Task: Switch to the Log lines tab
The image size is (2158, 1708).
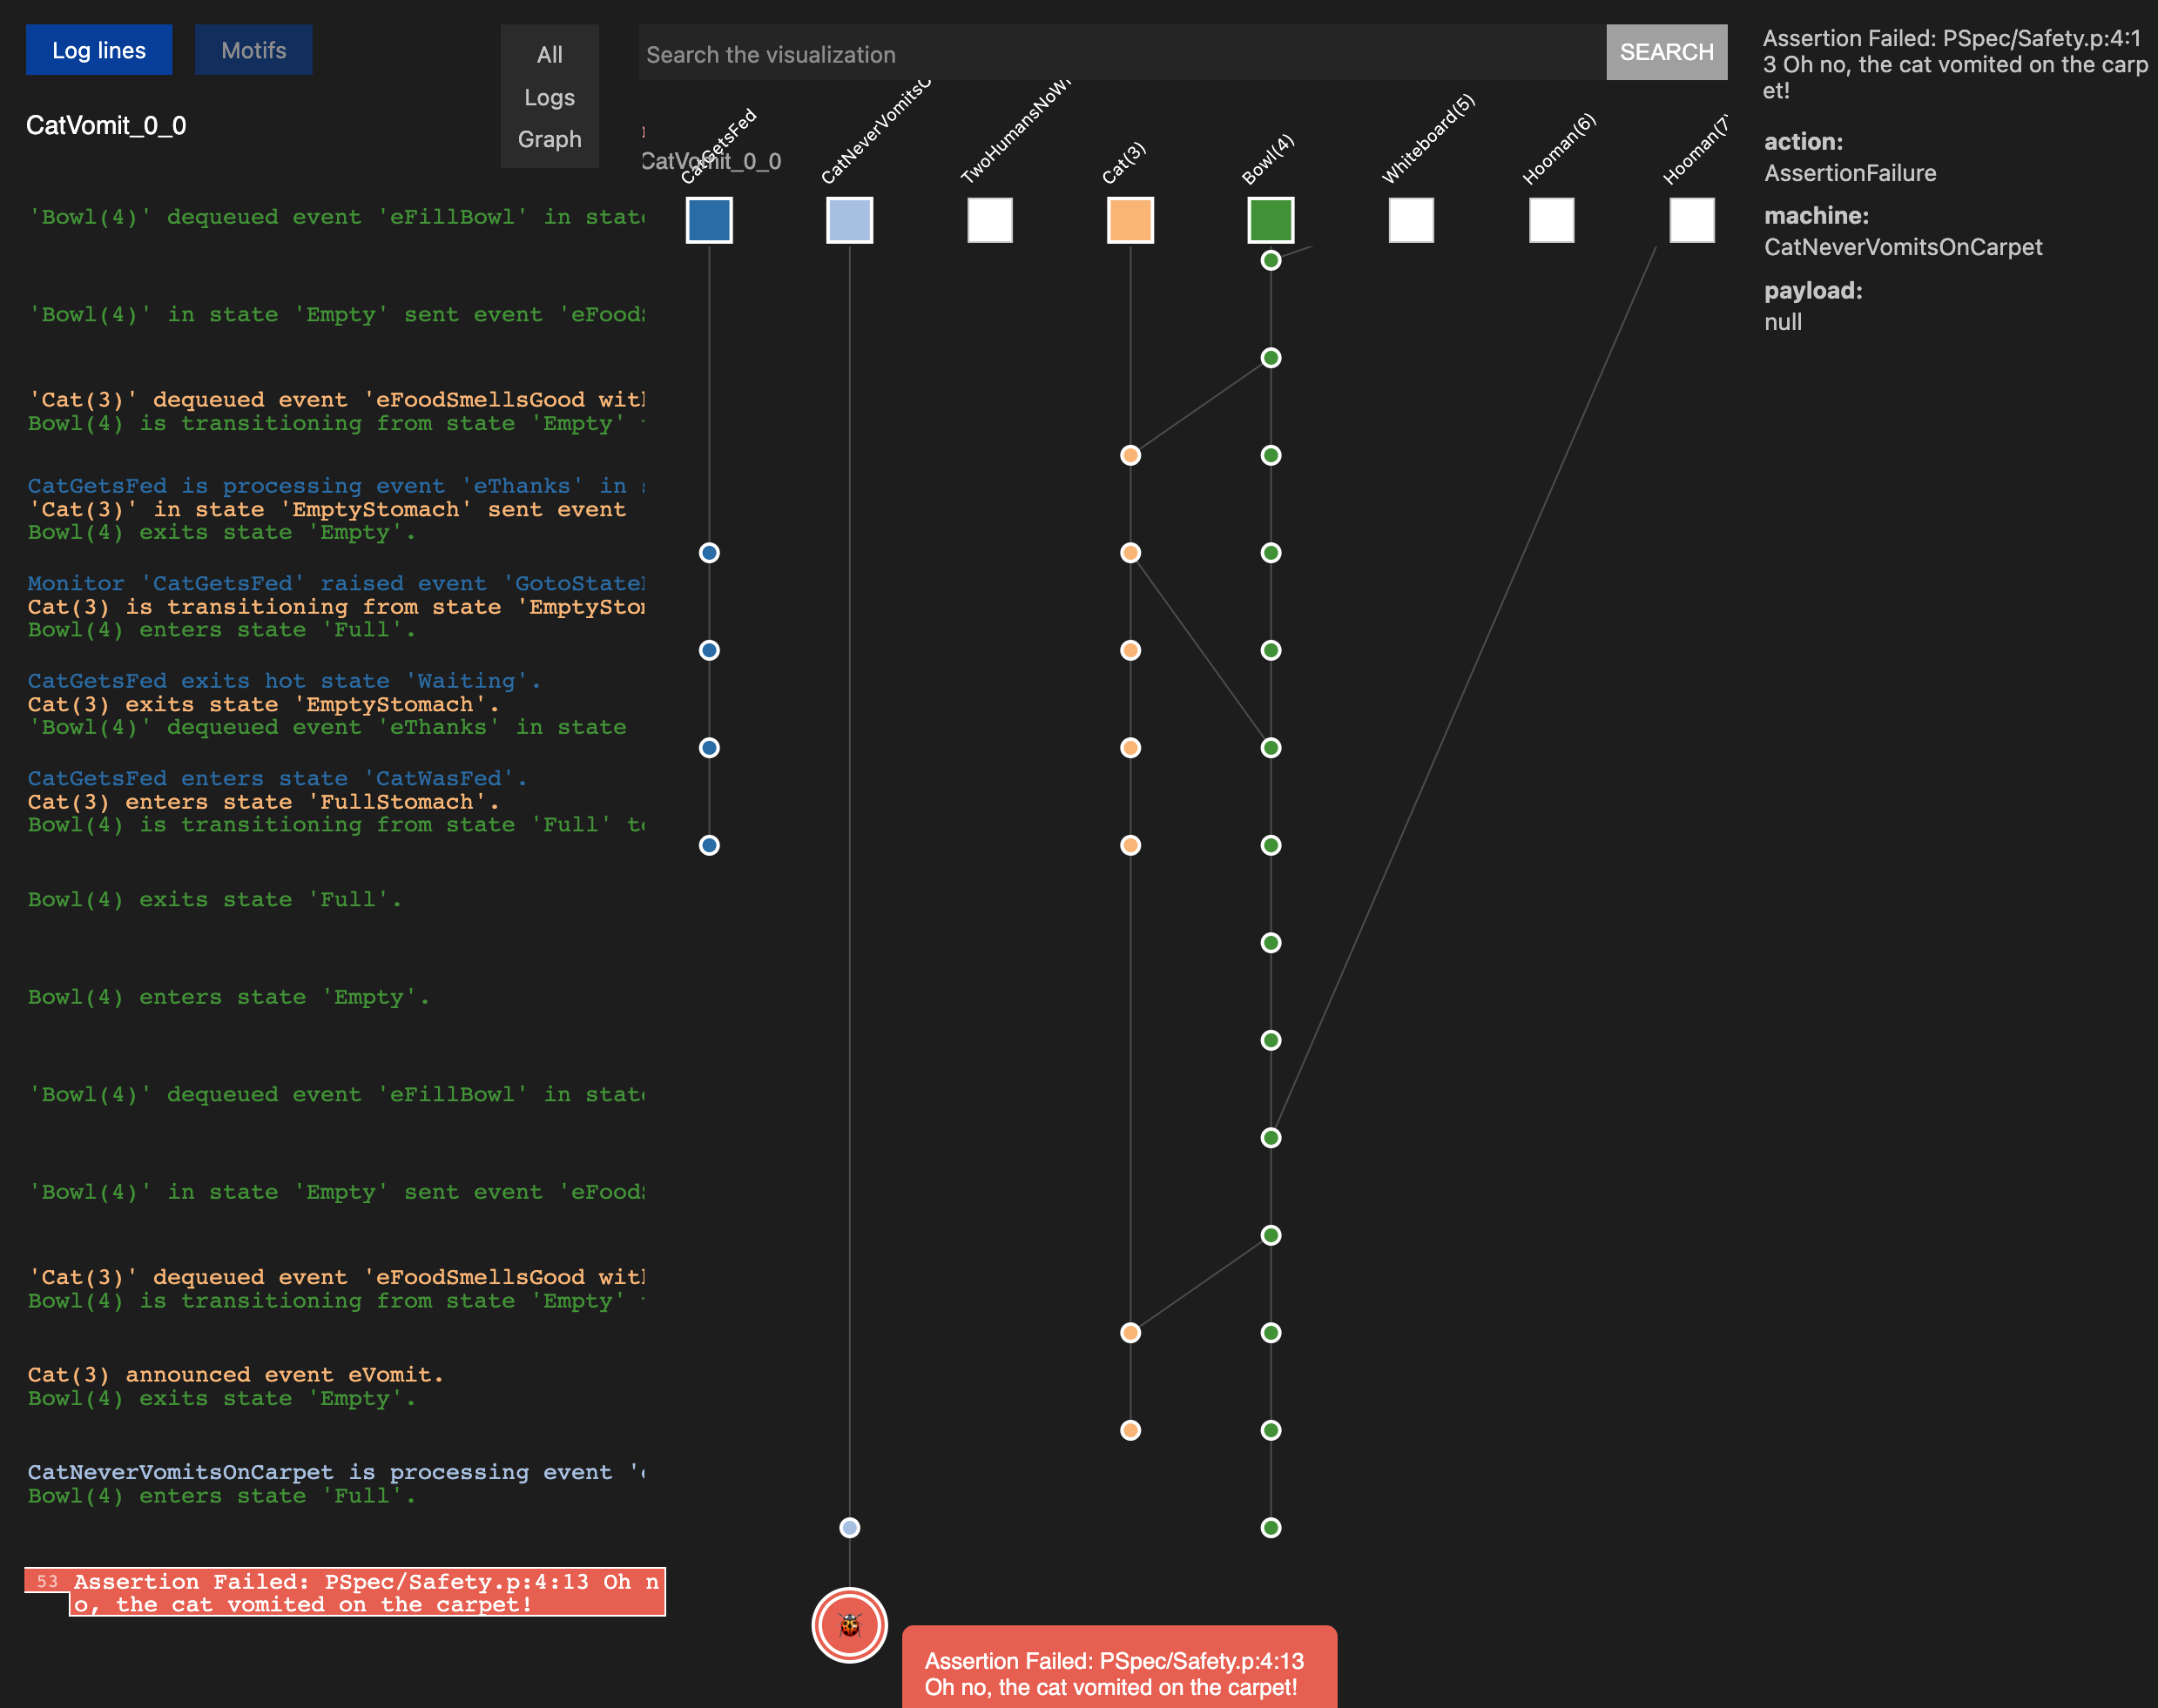Action: point(99,50)
